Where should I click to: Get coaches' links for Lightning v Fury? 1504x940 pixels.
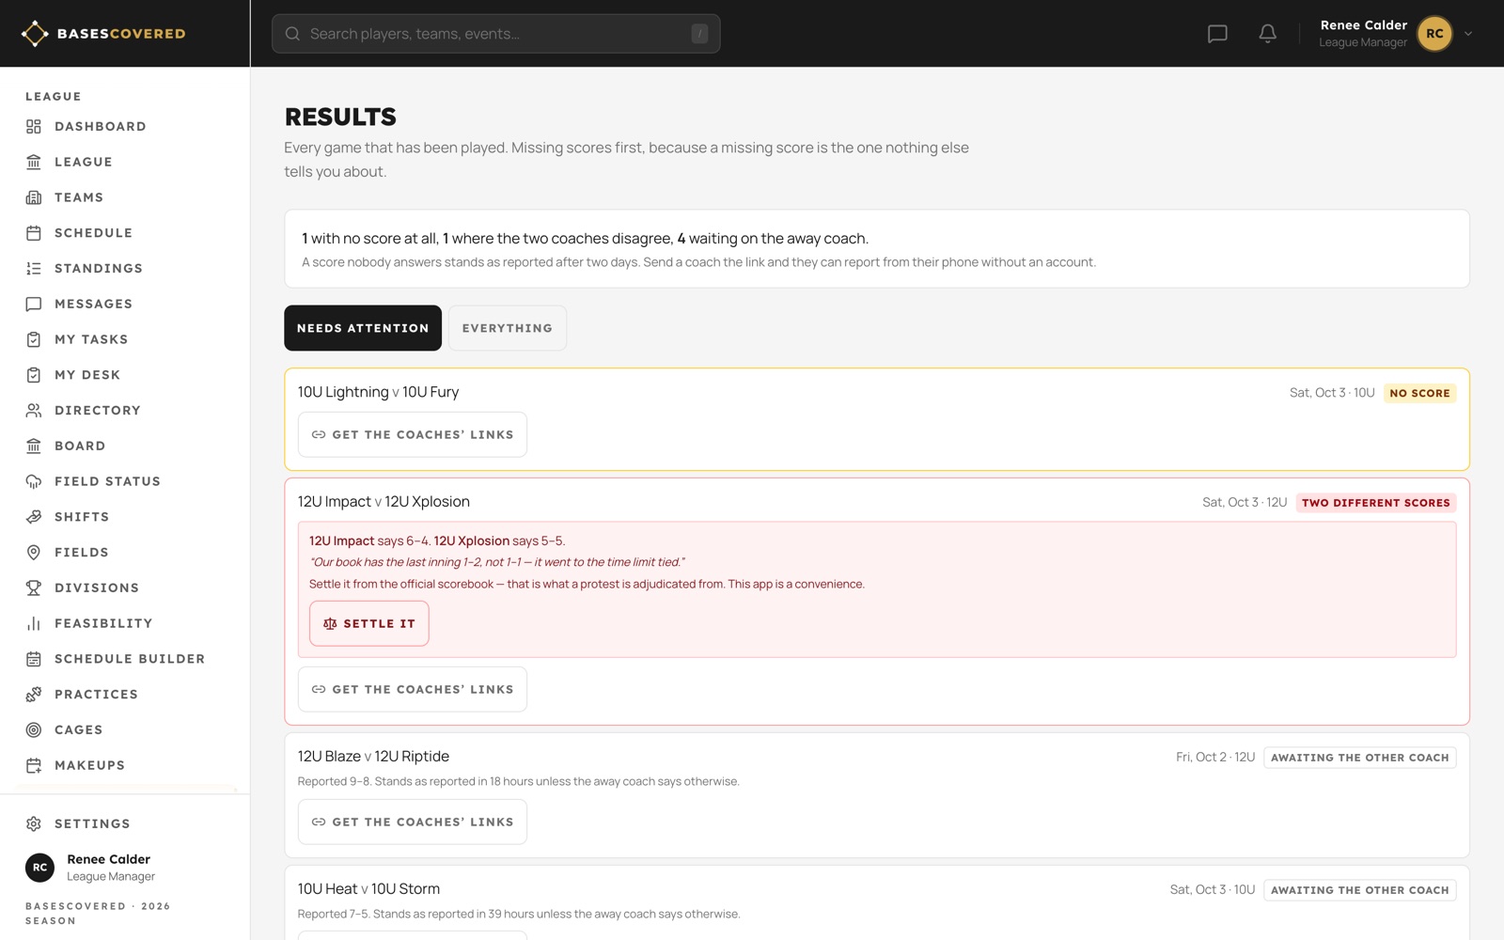pos(413,434)
